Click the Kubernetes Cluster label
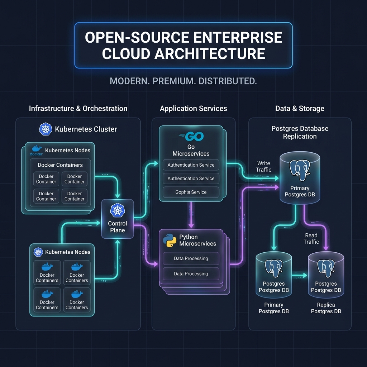The width and height of the screenshot is (367, 367). (86, 129)
